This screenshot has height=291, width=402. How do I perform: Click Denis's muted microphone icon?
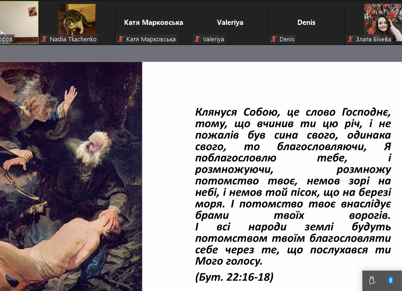[x=274, y=39]
